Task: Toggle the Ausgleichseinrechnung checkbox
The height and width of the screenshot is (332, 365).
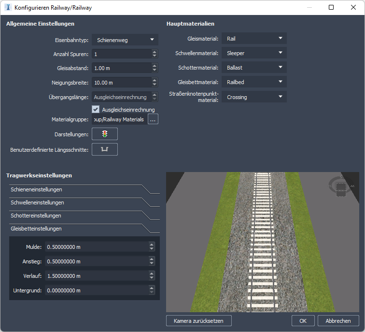Action: [96, 109]
